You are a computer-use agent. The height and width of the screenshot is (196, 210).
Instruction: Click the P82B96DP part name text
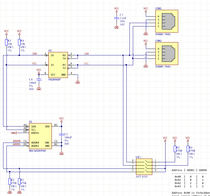click(x=55, y=80)
